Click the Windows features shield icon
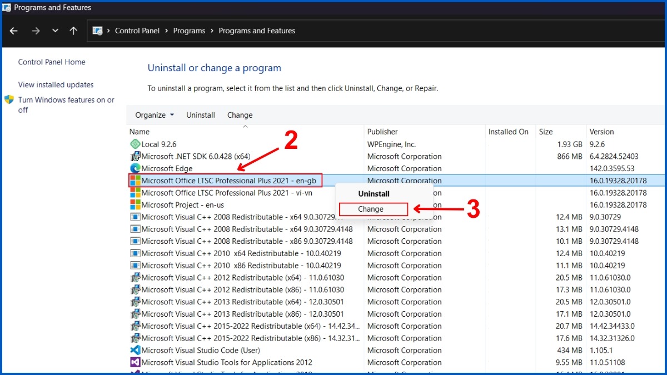This screenshot has height=375, width=667. pos(9,100)
